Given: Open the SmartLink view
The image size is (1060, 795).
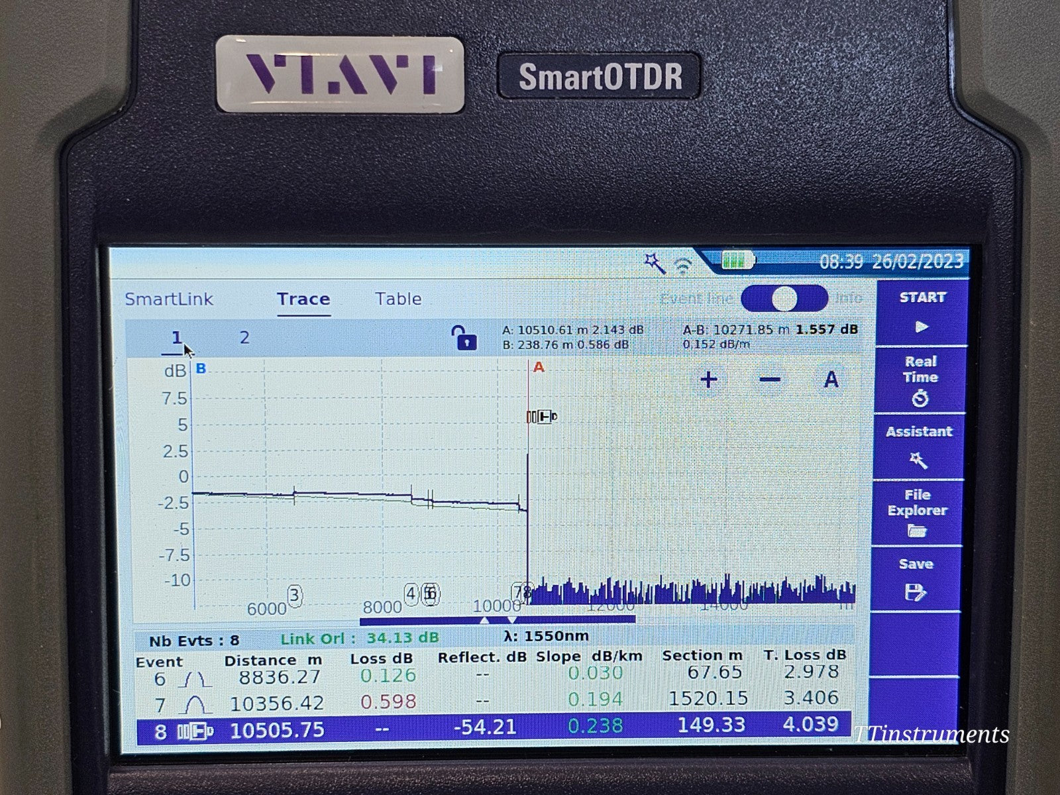Looking at the screenshot, I should (169, 299).
